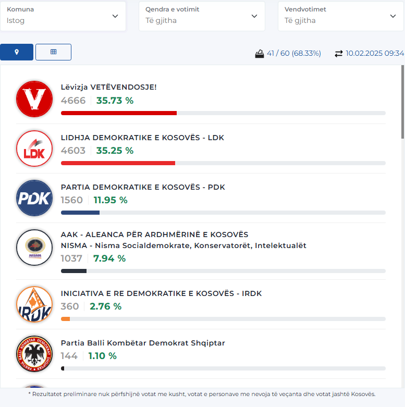Screen dimensions: 405x407
Task: Click the preliminary results footnote text
Action: 202,394
